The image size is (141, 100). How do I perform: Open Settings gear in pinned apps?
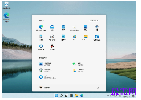pyautogui.click(x=97, y=28)
